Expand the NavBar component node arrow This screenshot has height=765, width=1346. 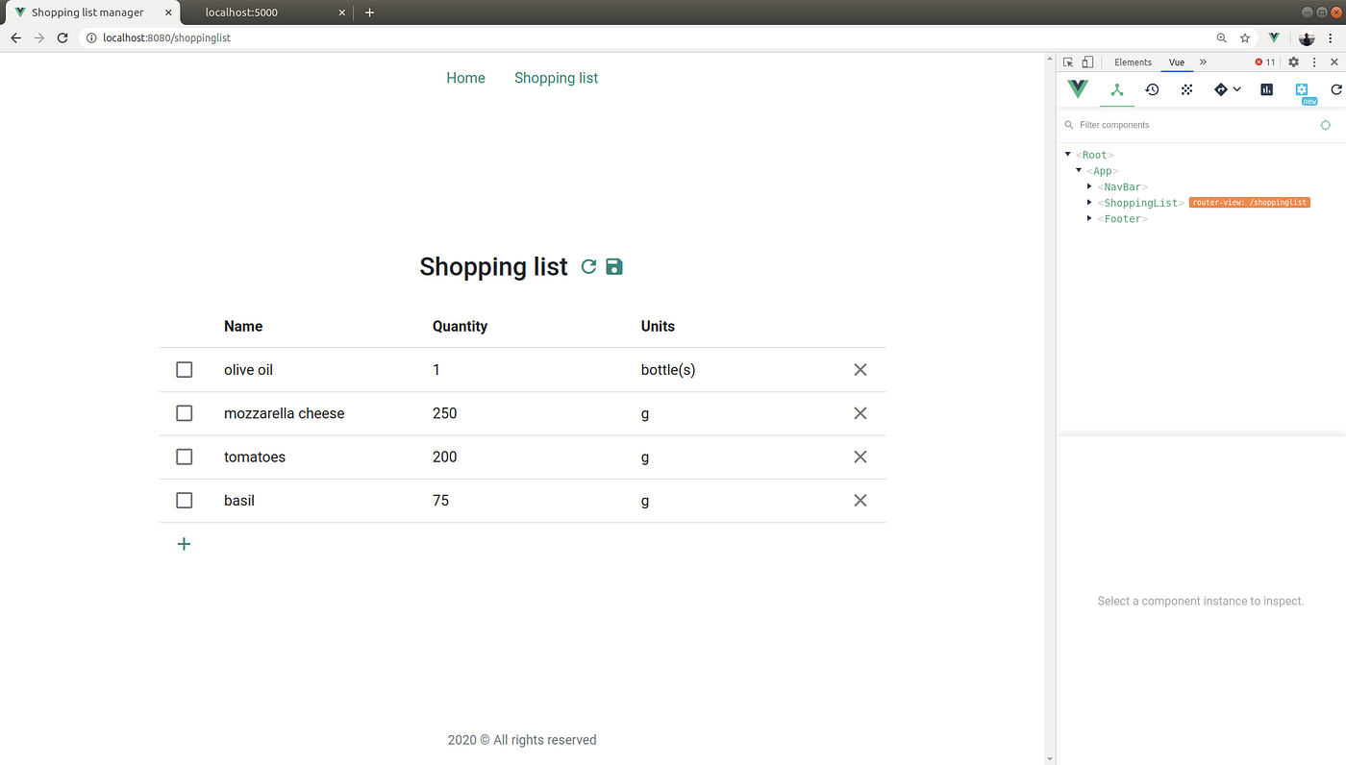pyautogui.click(x=1089, y=186)
